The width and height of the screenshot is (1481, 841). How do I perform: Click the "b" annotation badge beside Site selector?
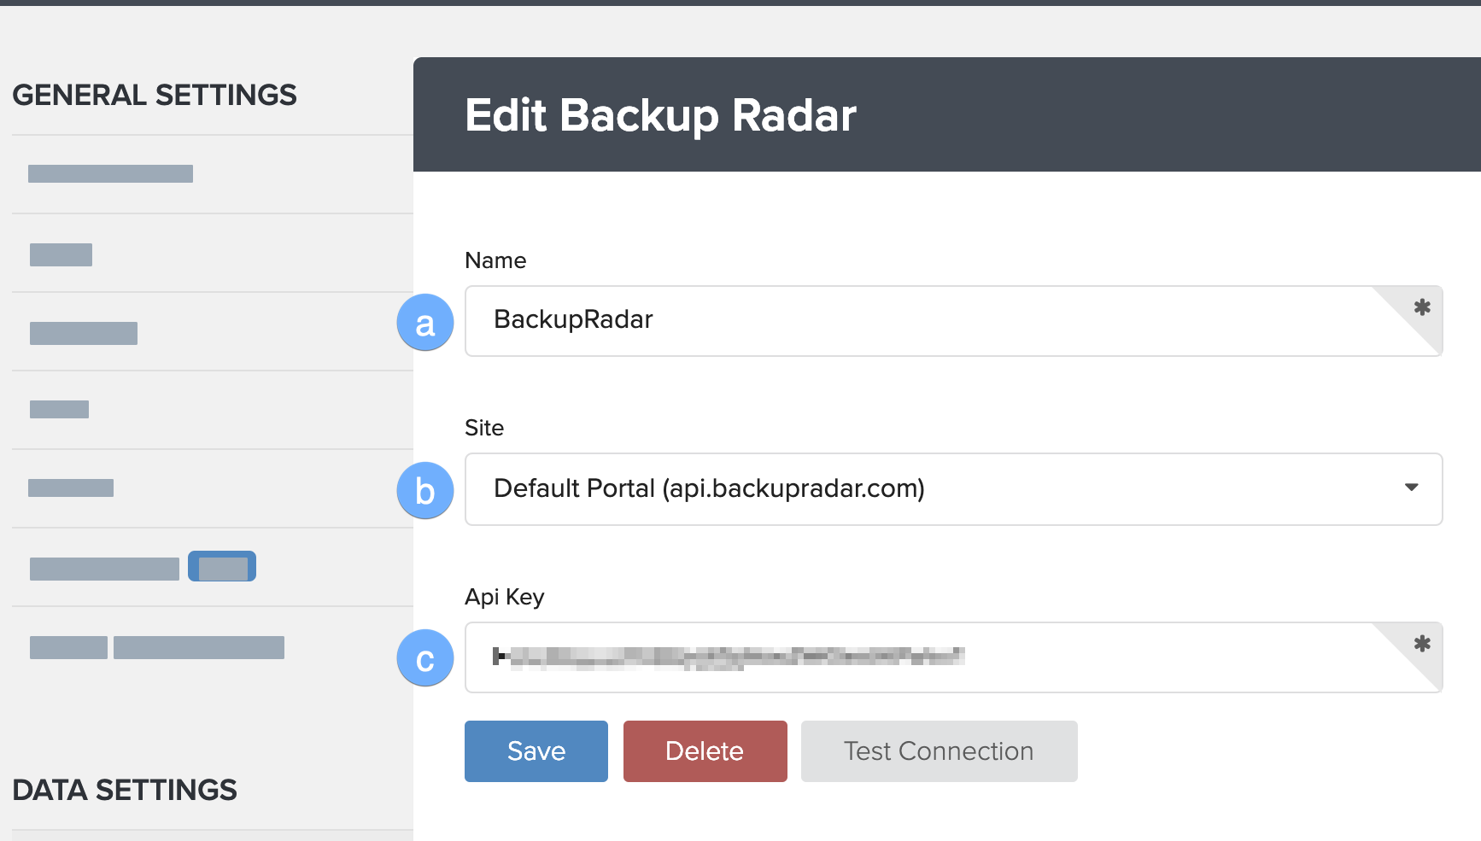pos(424,490)
